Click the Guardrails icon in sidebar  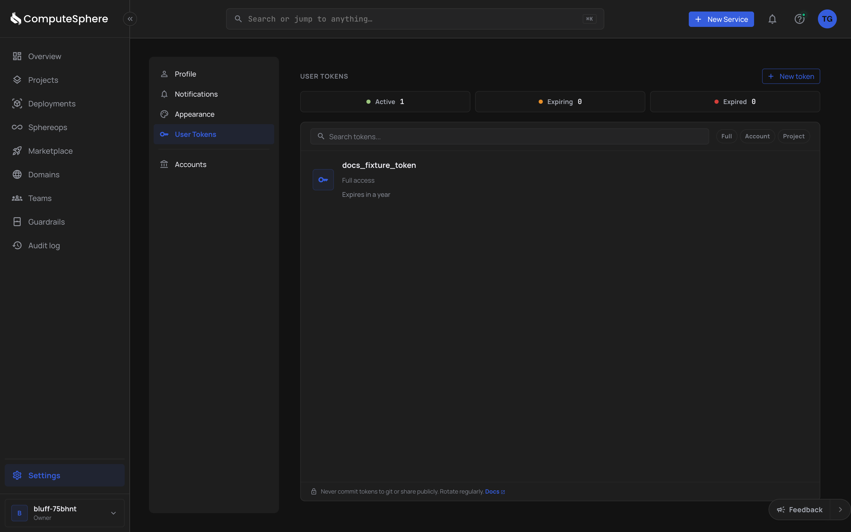click(17, 222)
